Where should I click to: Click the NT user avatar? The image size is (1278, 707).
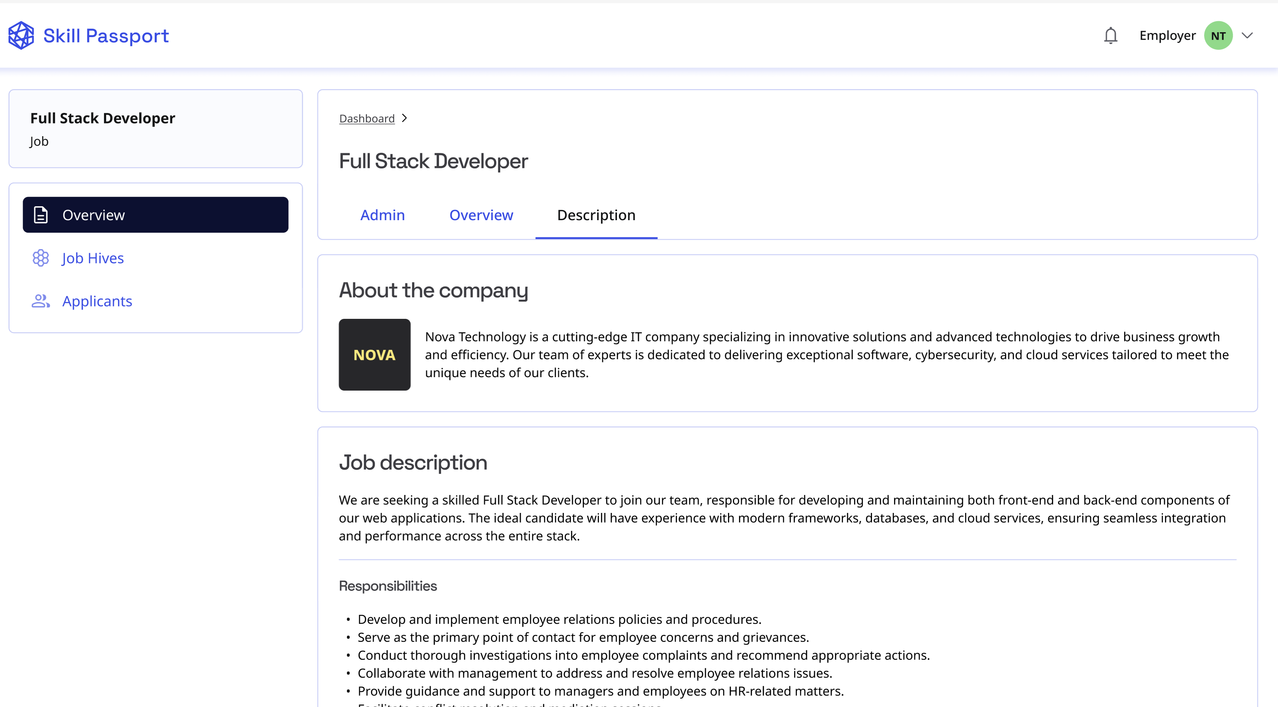click(x=1218, y=36)
